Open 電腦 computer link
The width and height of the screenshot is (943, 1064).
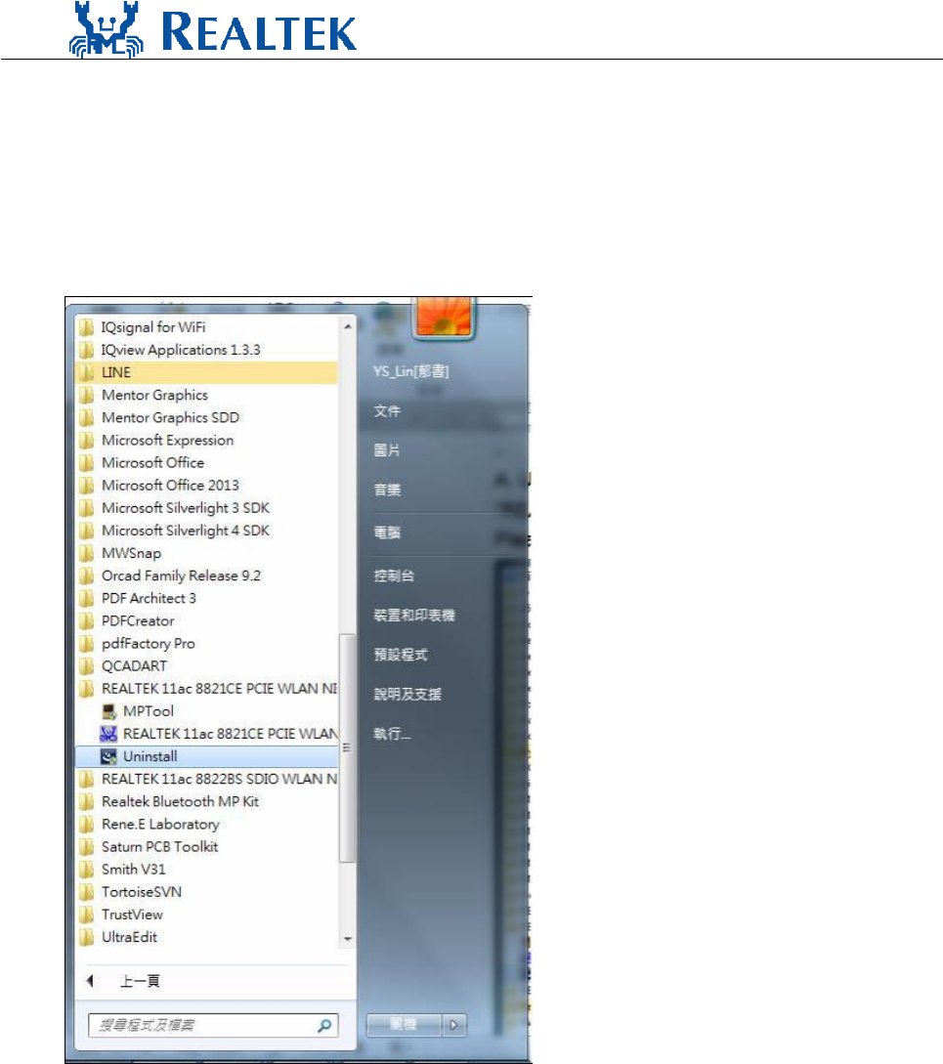tap(387, 532)
